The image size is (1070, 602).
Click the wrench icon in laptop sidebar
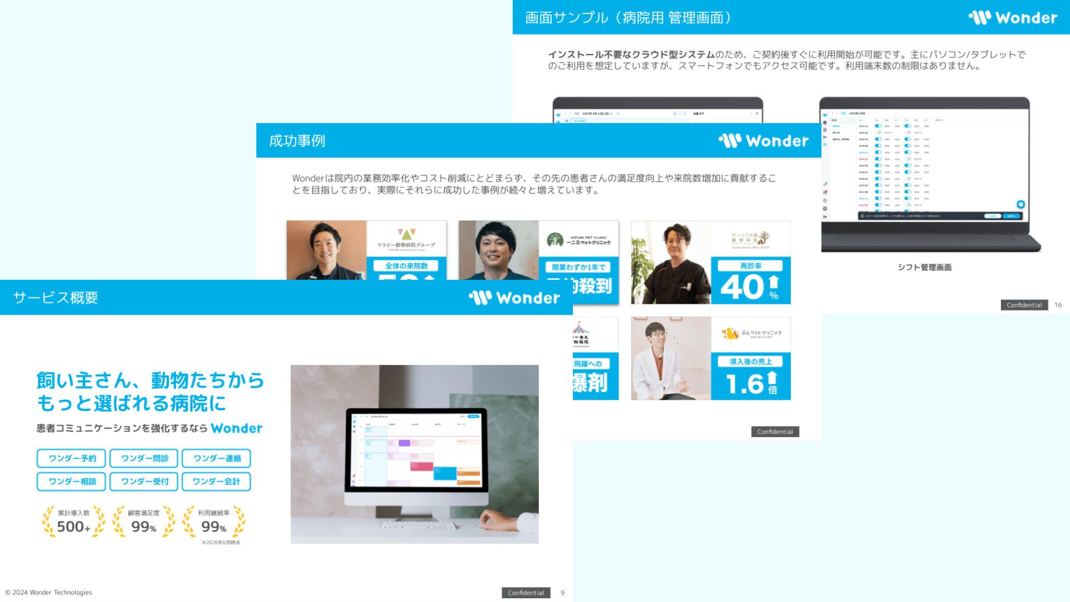825,184
